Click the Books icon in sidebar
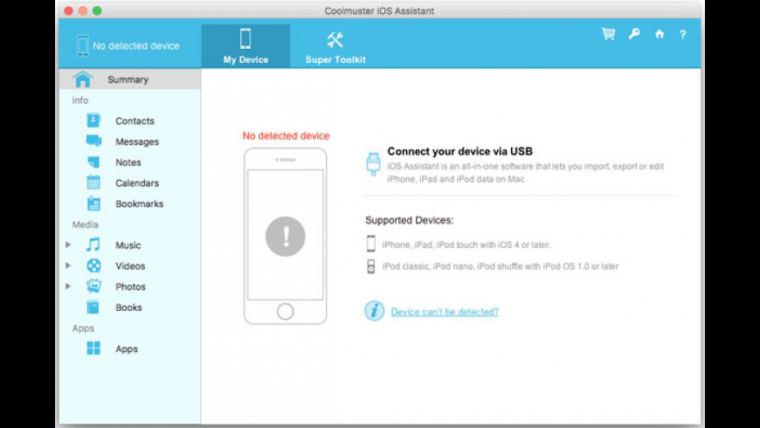The image size is (760, 428). coord(93,307)
